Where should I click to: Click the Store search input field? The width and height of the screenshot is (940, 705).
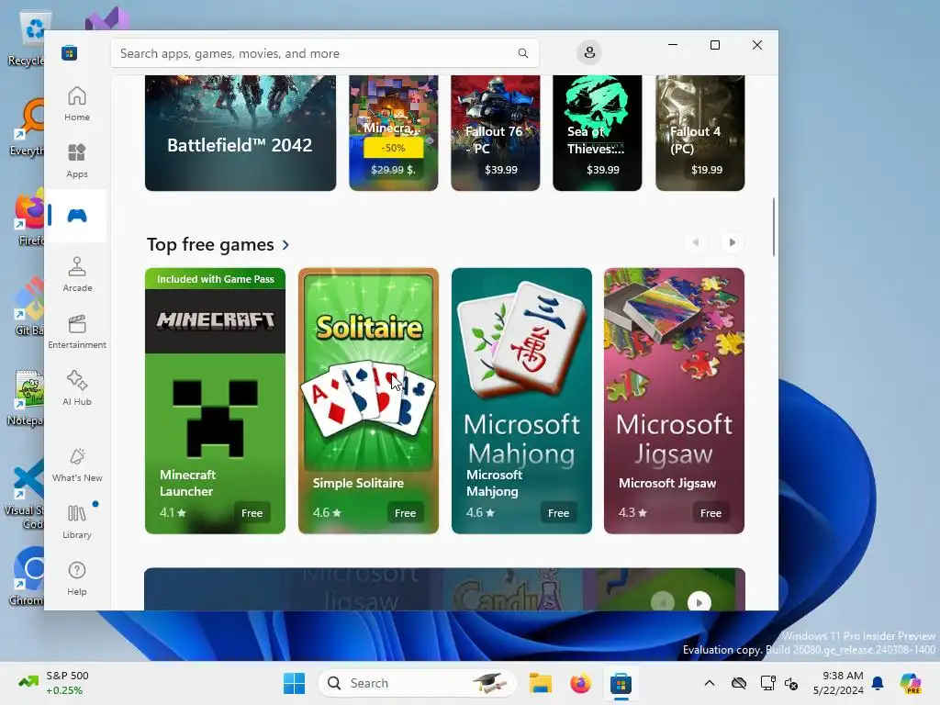324,53
